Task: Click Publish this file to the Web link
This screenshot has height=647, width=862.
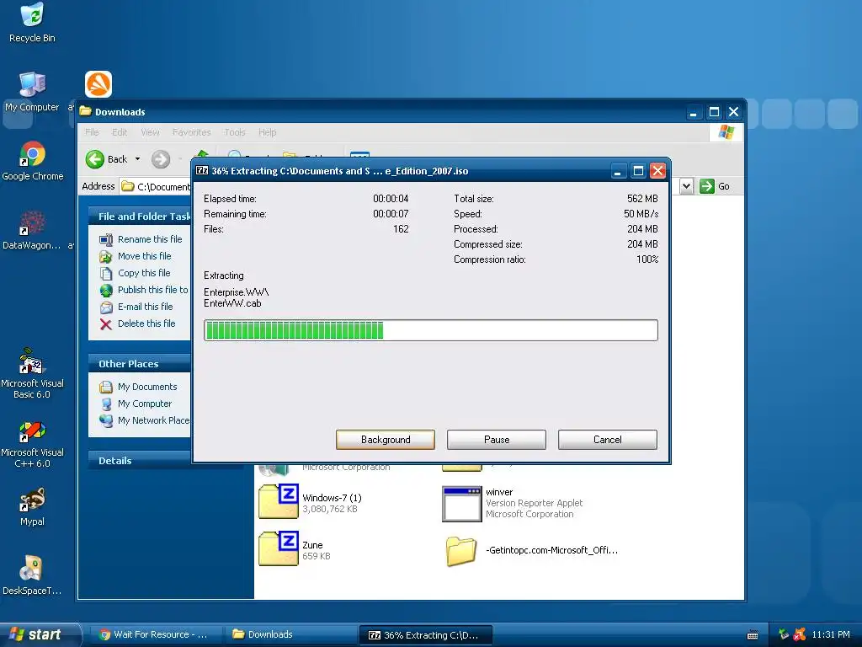Action: coord(153,290)
